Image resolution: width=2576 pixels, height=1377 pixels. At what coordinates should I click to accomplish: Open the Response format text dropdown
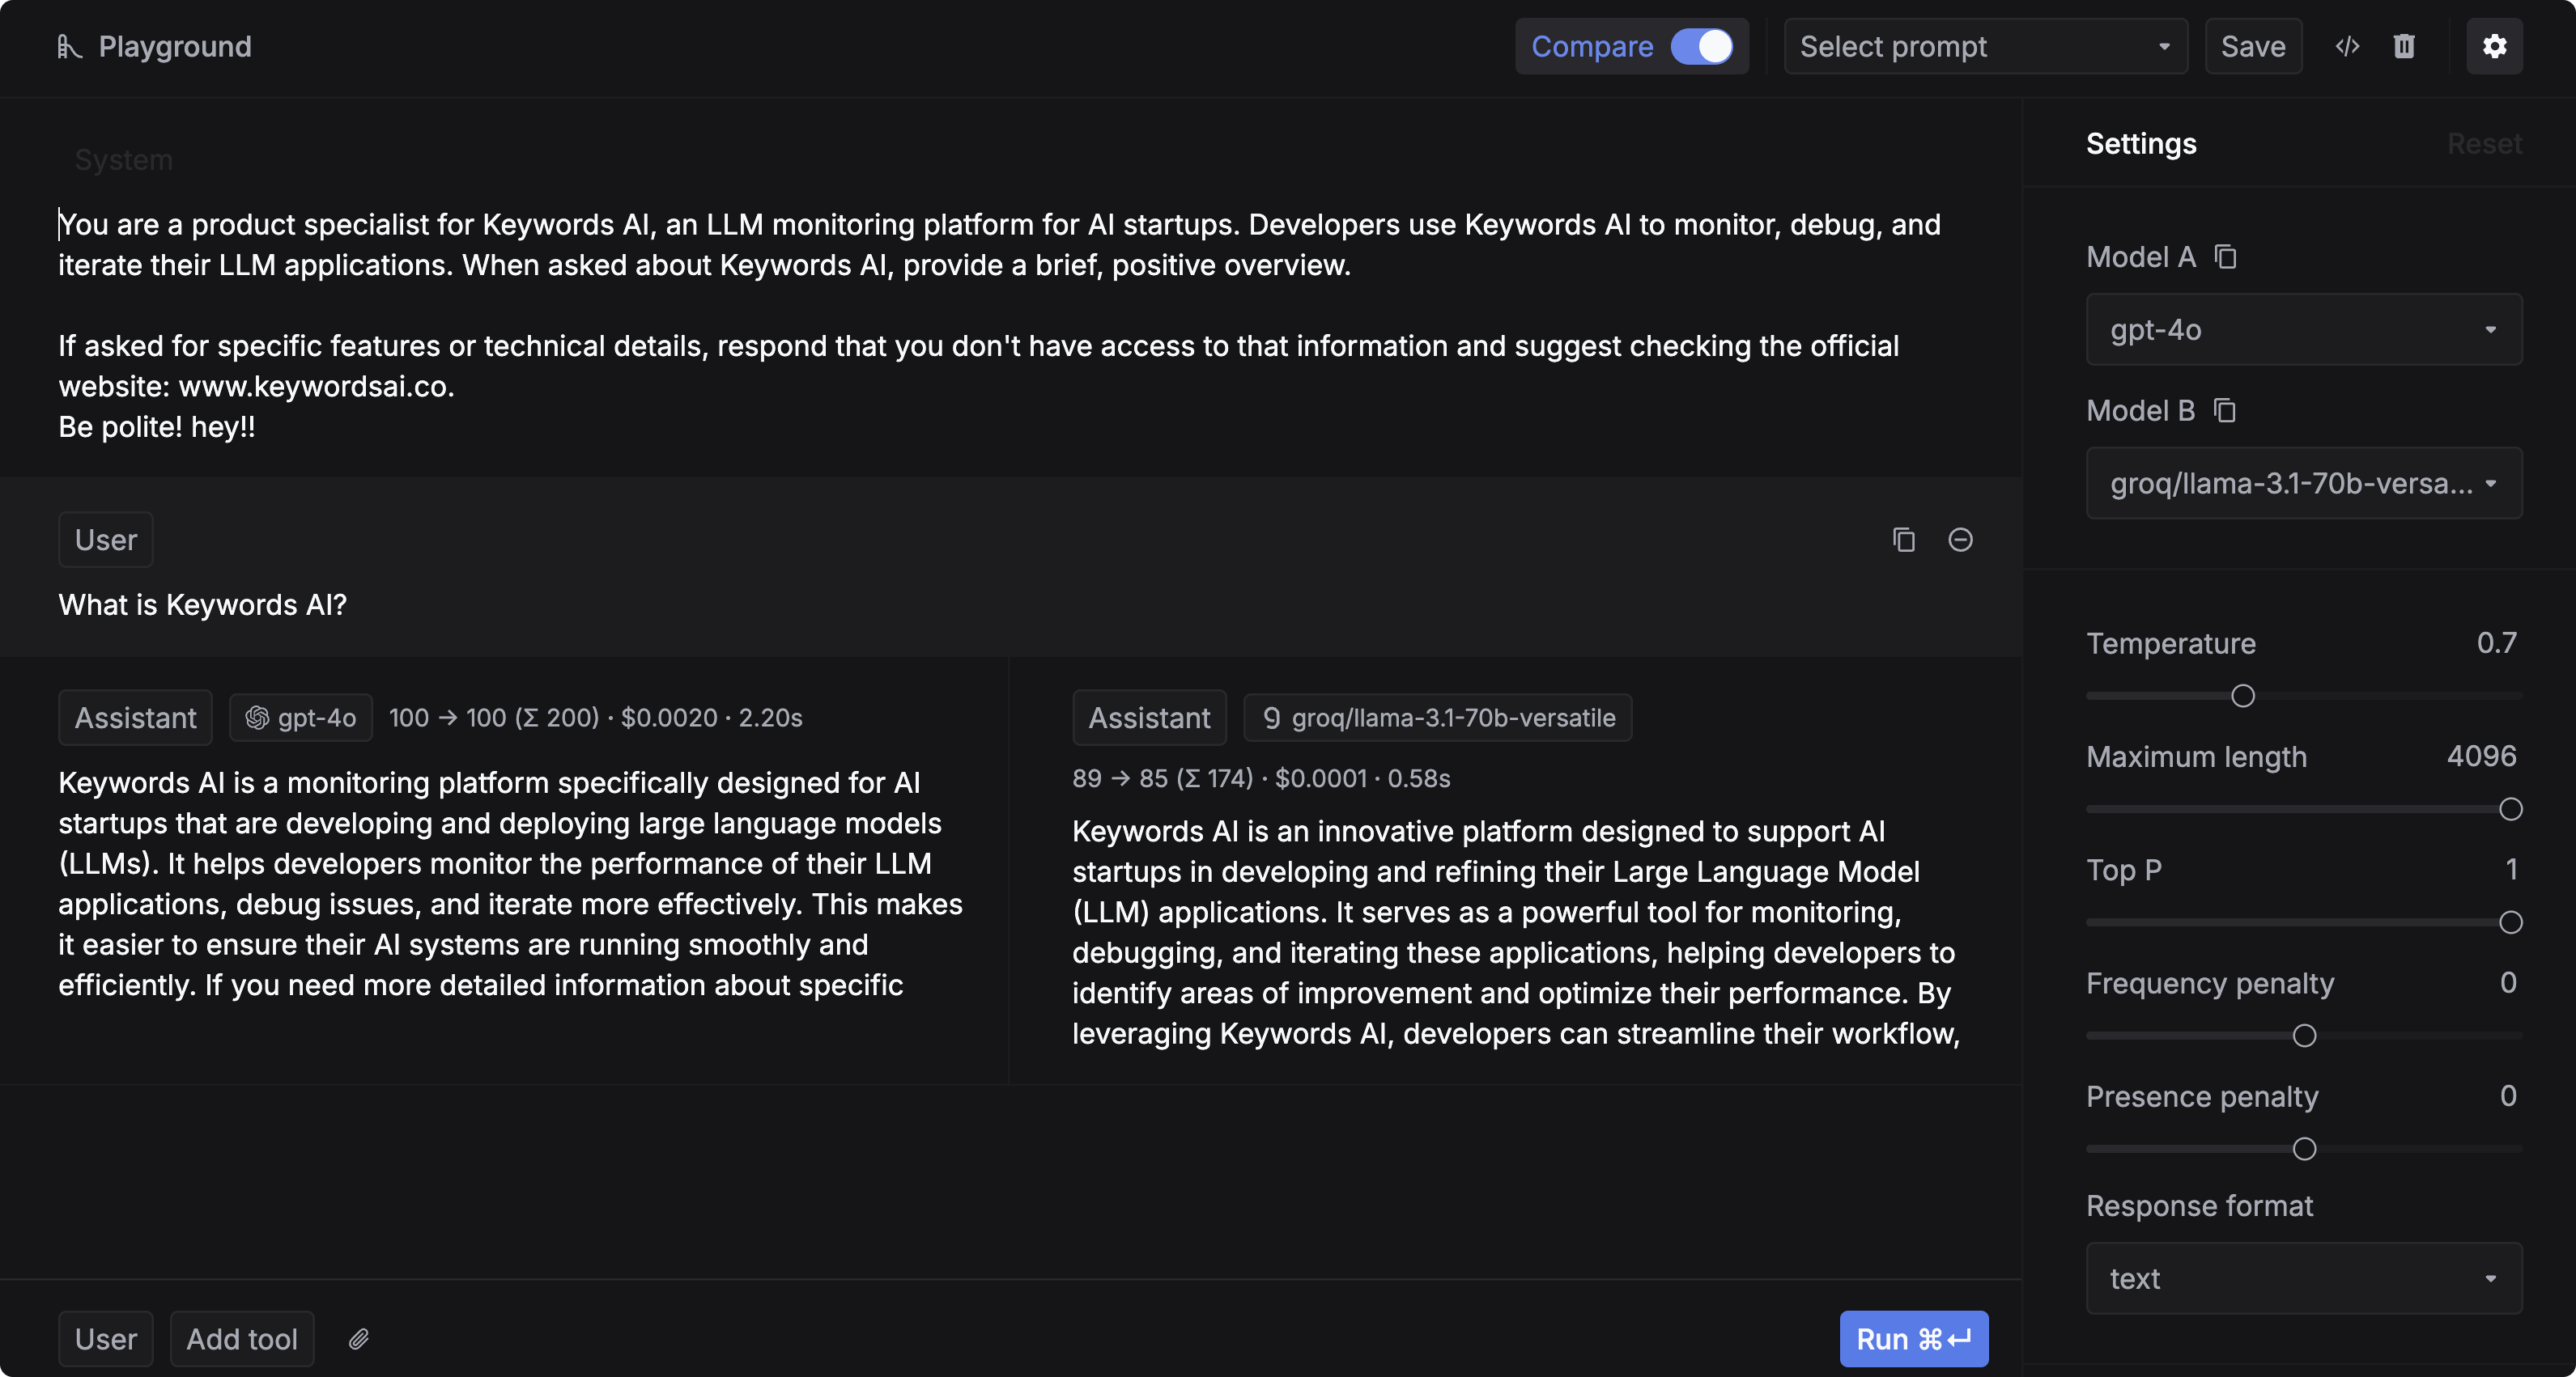point(2303,1278)
